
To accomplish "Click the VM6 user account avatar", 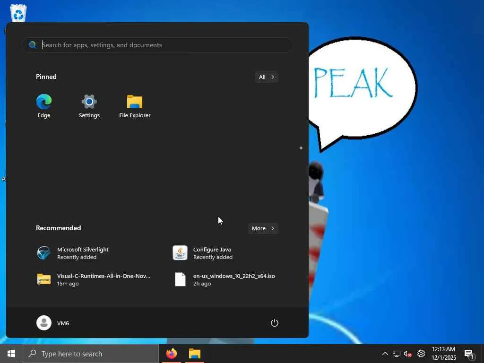I will 44,323.
